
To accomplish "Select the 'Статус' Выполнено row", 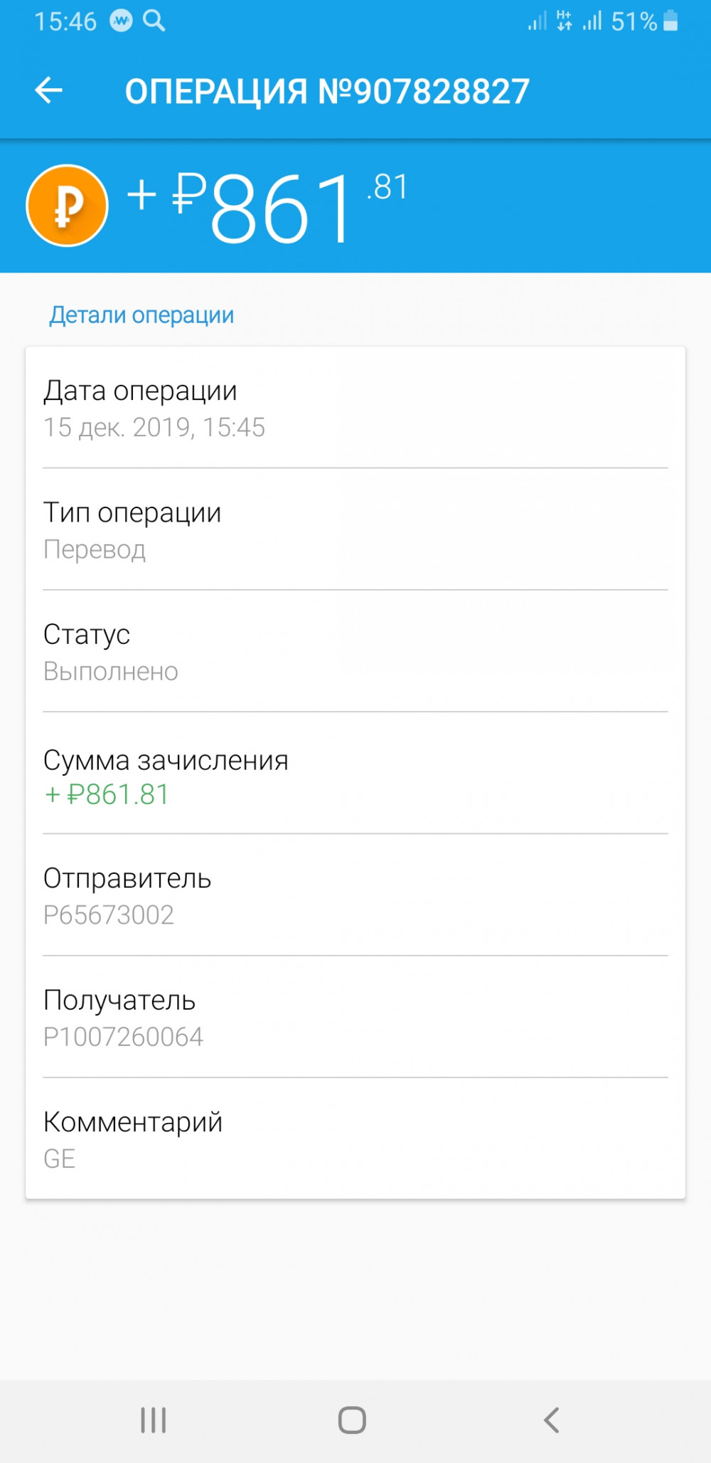I will click(x=355, y=652).
